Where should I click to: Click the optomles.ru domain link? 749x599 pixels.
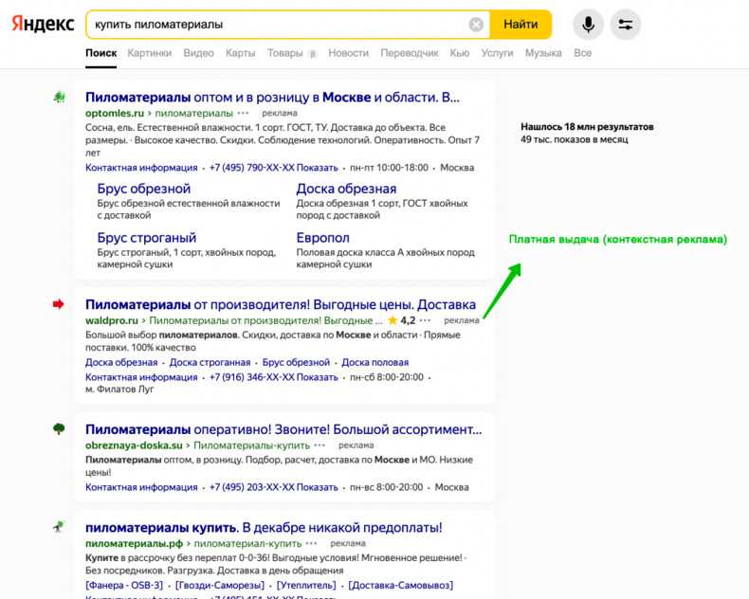(x=115, y=113)
